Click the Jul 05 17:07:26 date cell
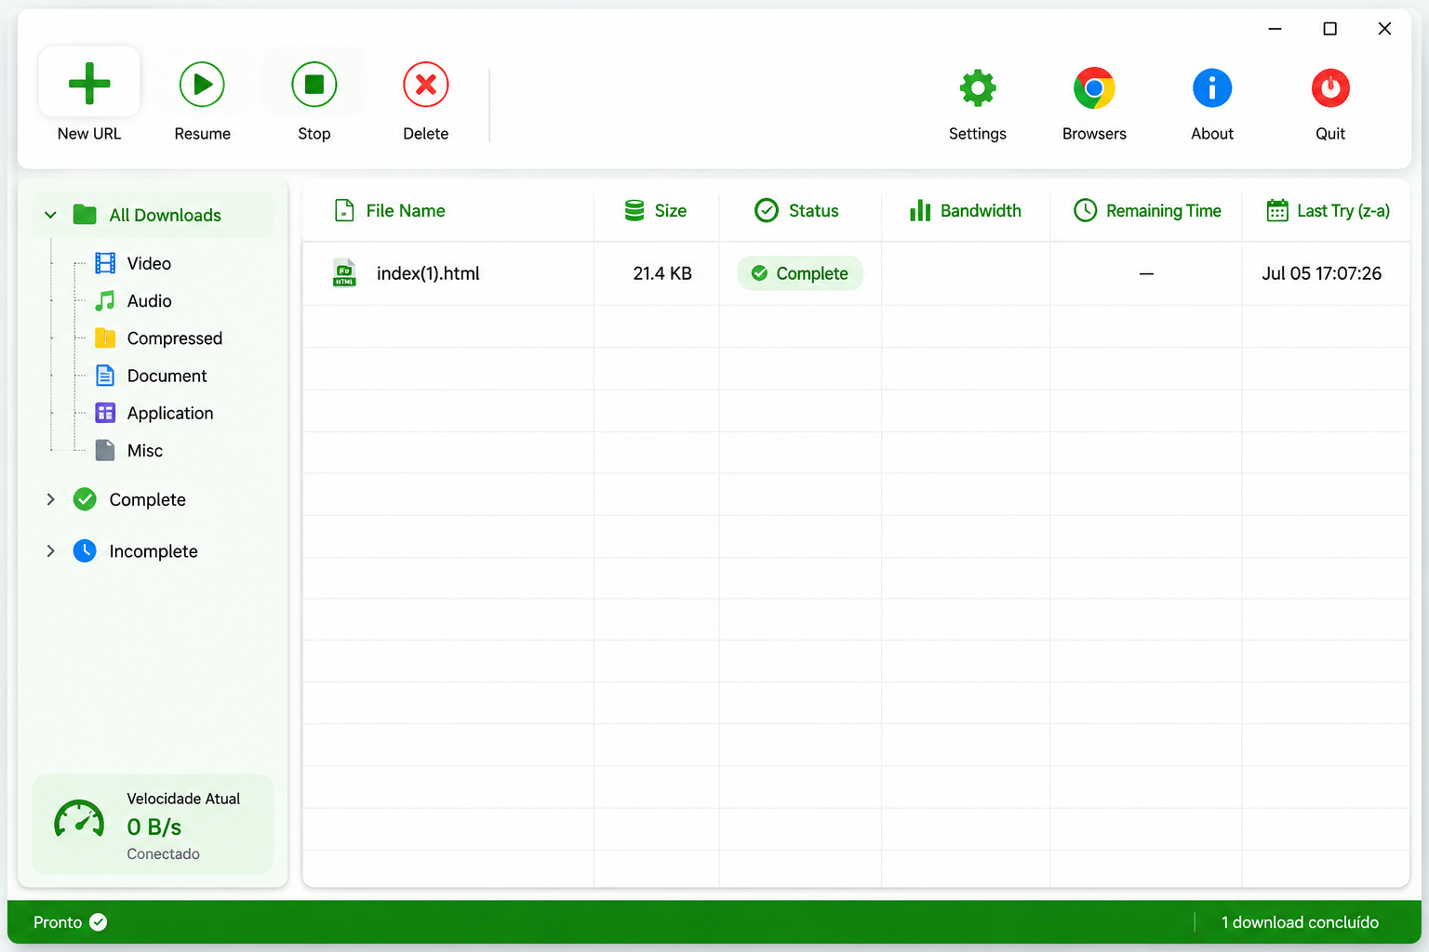The width and height of the screenshot is (1429, 952). [1321, 273]
